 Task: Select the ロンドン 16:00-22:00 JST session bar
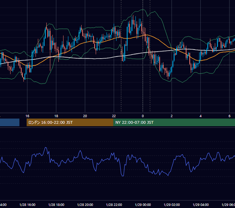point(70,122)
